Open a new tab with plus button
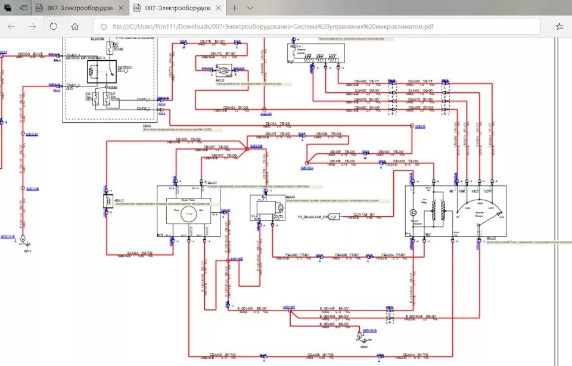Image resolution: width=572 pixels, height=366 pixels. [x=235, y=8]
